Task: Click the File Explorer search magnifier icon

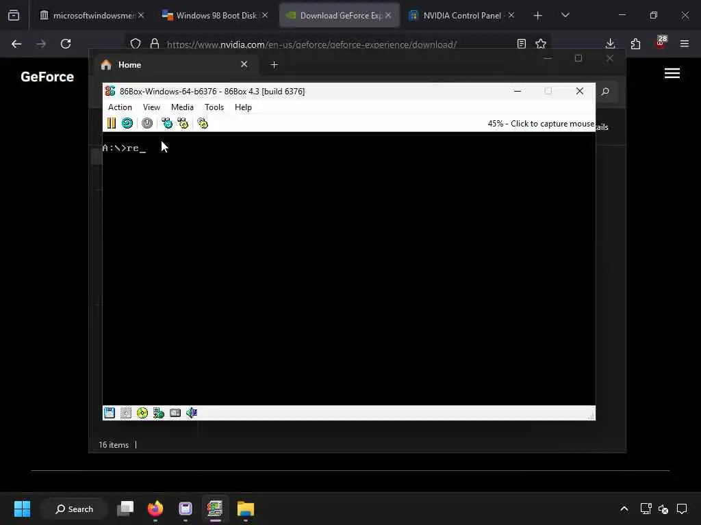Action: point(605,92)
